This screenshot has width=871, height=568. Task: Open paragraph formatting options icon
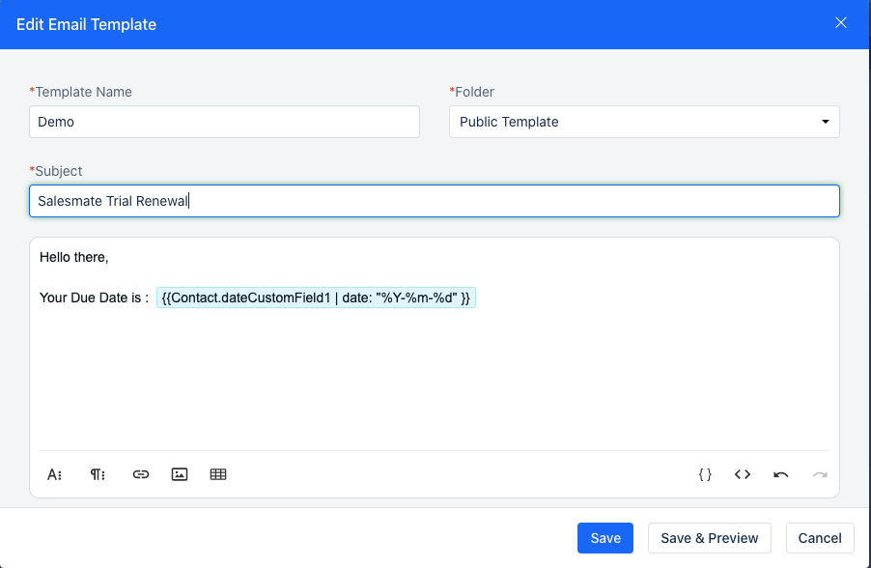click(x=98, y=474)
